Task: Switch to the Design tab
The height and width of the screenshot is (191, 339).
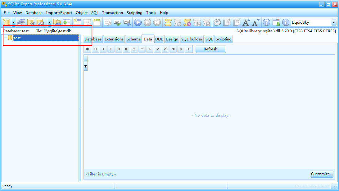Action: tap(172, 39)
